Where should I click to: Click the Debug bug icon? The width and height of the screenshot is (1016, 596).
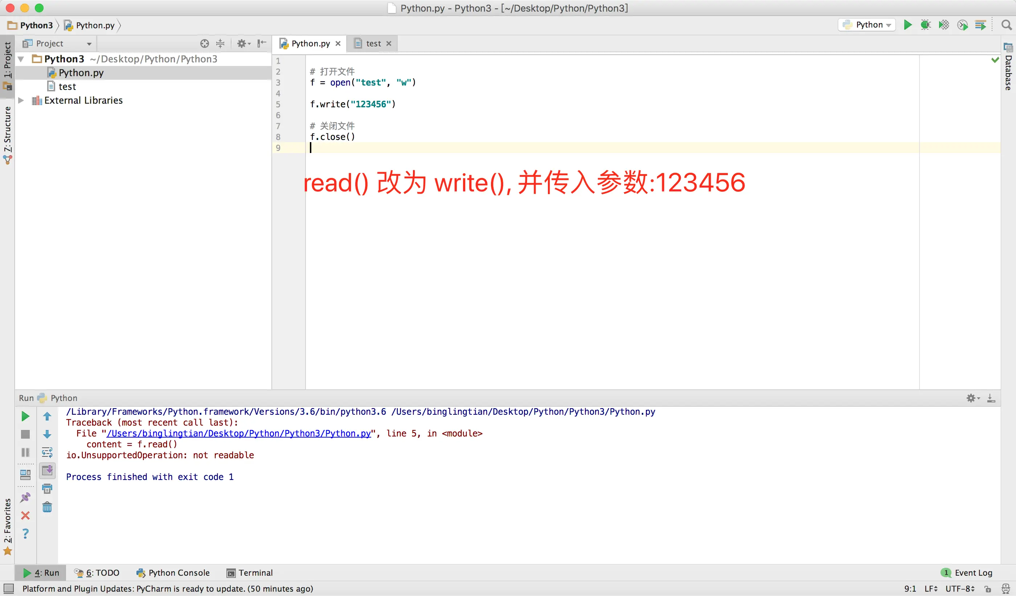click(925, 25)
